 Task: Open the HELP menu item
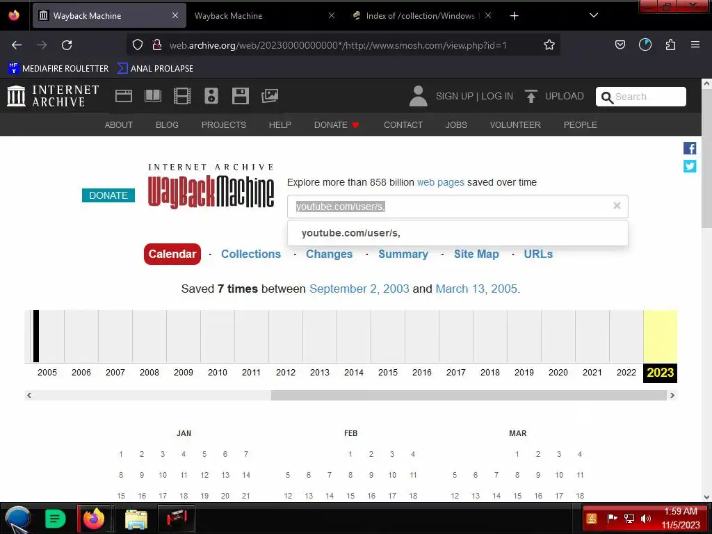click(x=280, y=124)
